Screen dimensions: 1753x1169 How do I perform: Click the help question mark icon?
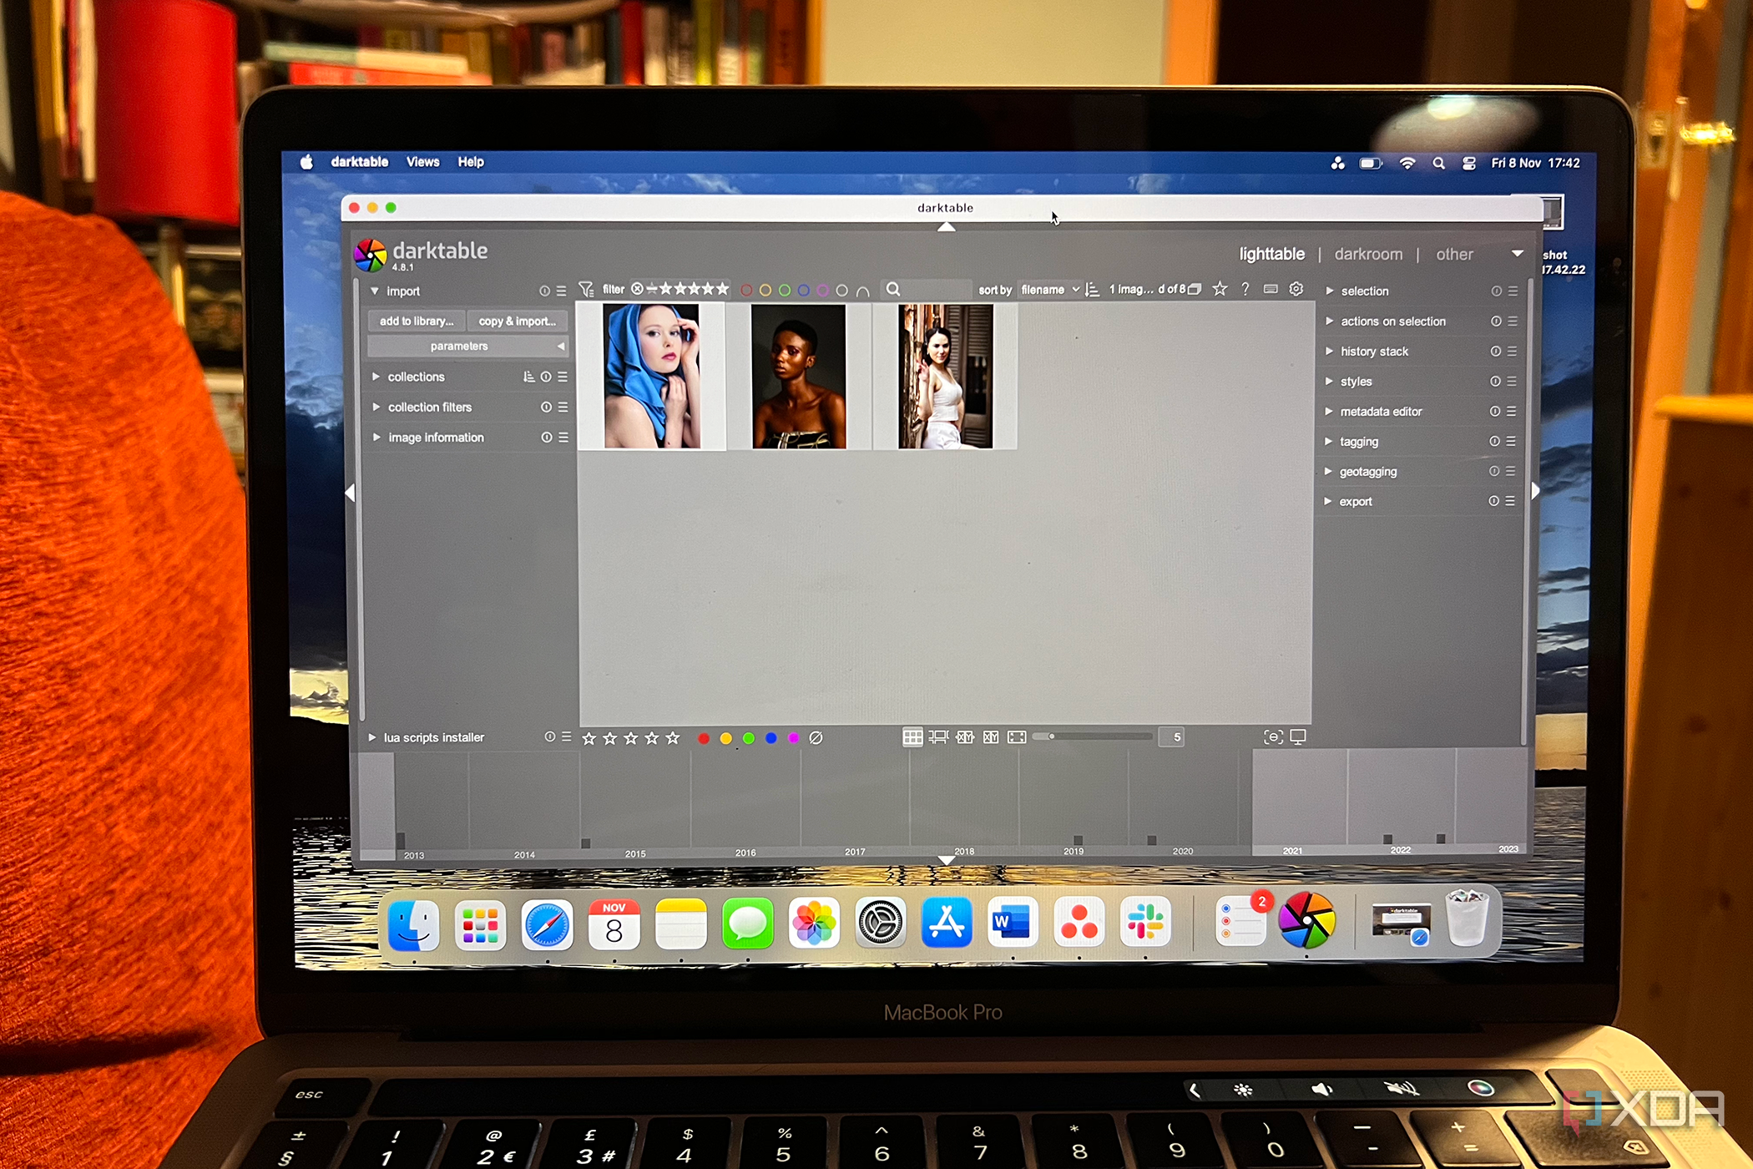coord(1245,289)
